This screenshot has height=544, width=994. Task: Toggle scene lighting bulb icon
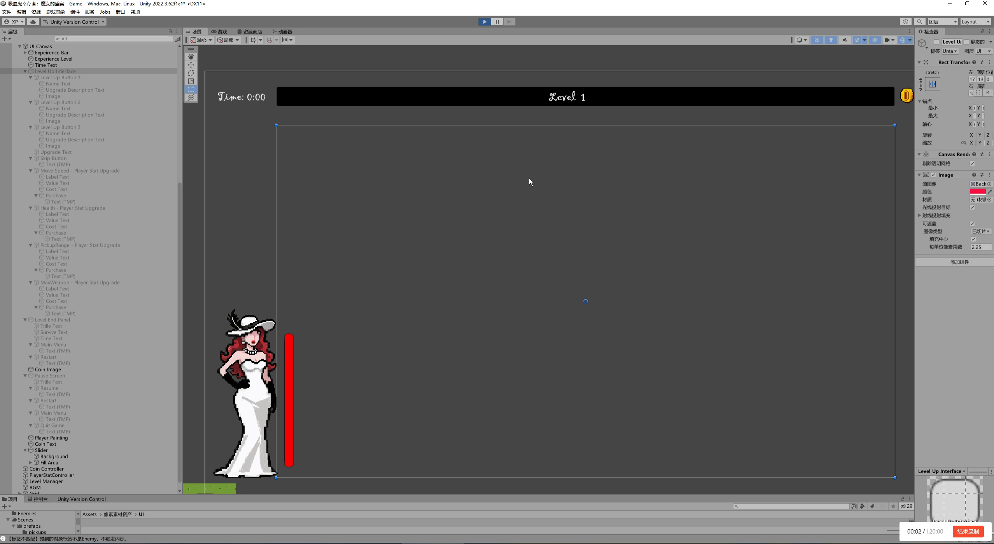click(x=831, y=40)
